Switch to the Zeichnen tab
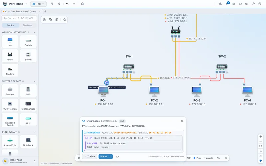Screen dimensions: 266x166 [28, 25]
